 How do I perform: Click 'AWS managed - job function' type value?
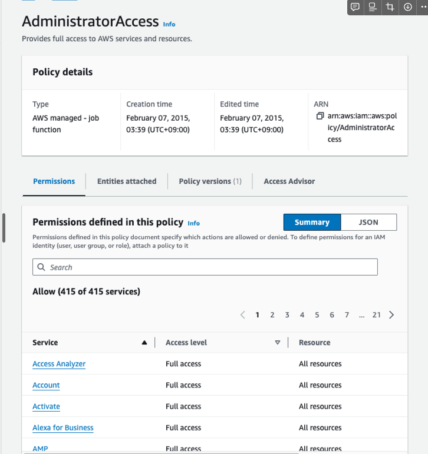tap(66, 124)
